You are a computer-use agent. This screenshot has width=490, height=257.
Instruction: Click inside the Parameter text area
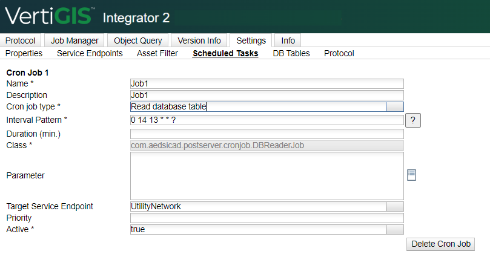pos(267,176)
